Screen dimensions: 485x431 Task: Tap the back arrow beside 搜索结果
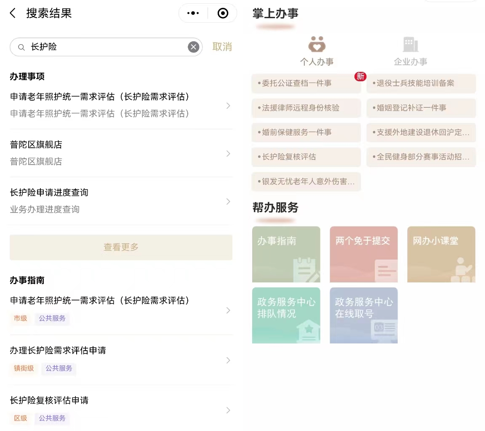tap(13, 13)
